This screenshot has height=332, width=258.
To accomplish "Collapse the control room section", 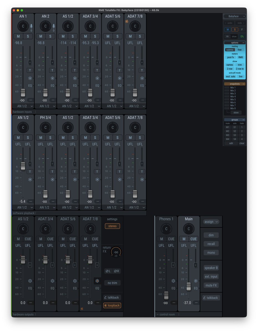I will (157, 315).
